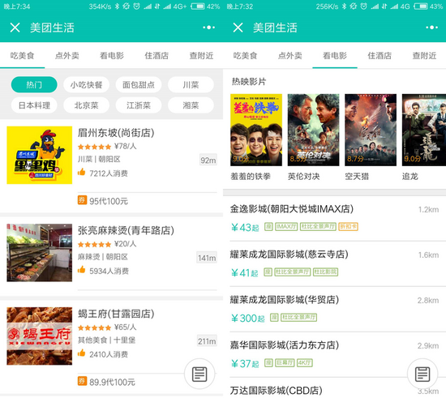This screenshot has width=446, height=398.
Task: Select the 小吃快餐 filter chip
Action: 86,84
